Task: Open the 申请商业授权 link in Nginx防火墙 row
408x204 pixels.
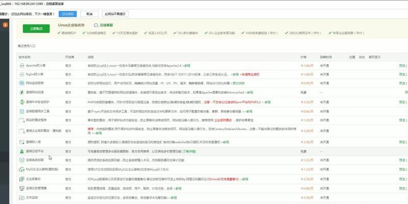Action: (x=249, y=74)
